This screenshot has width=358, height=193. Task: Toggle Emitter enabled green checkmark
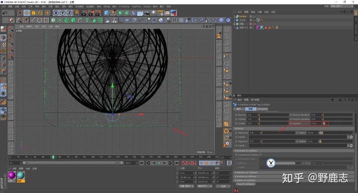[255, 16]
